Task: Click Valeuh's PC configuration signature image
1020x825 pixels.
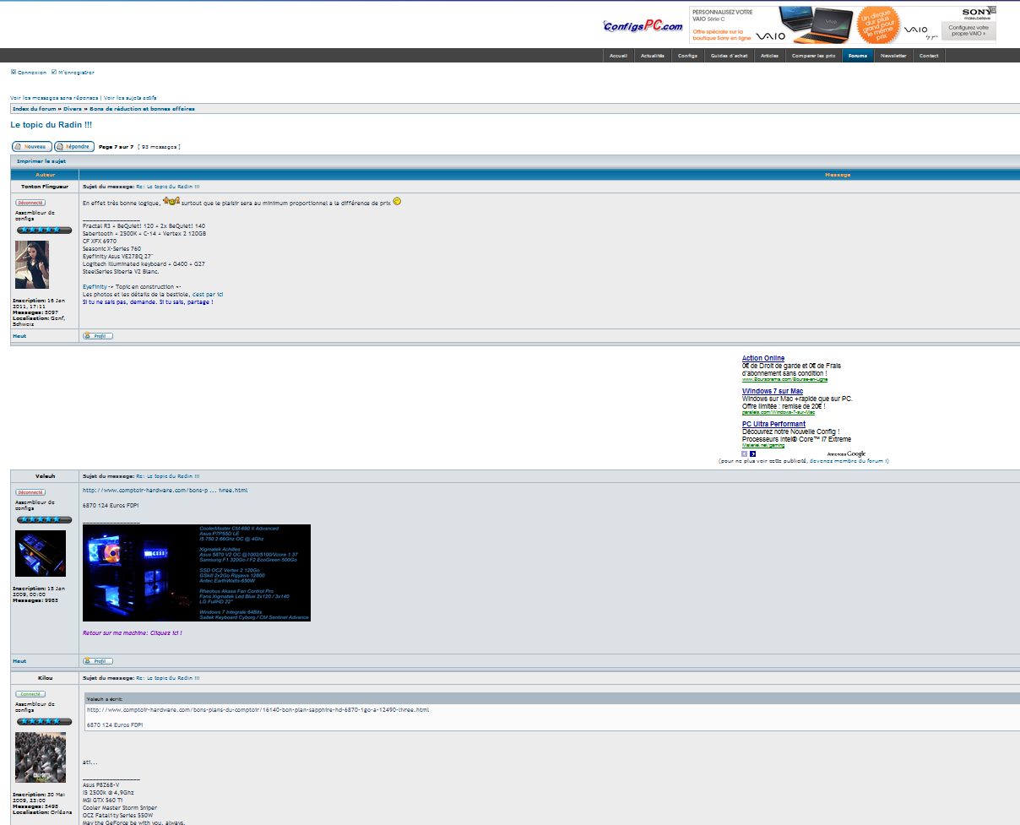Action: [197, 573]
